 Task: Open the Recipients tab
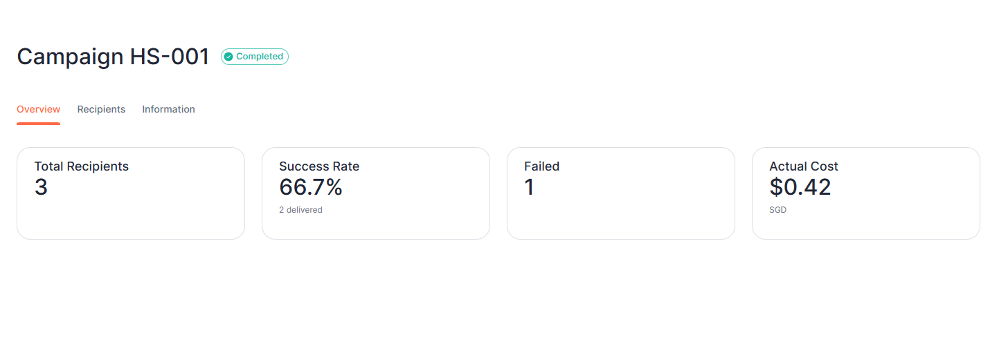point(101,109)
